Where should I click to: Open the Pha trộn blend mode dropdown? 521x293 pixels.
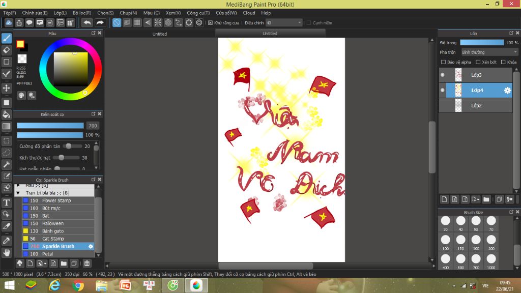coord(489,52)
